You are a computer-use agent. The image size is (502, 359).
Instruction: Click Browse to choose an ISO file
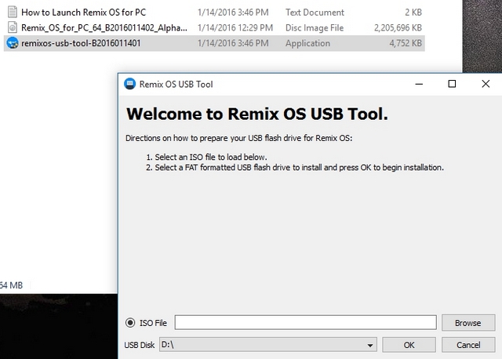pyautogui.click(x=468, y=323)
